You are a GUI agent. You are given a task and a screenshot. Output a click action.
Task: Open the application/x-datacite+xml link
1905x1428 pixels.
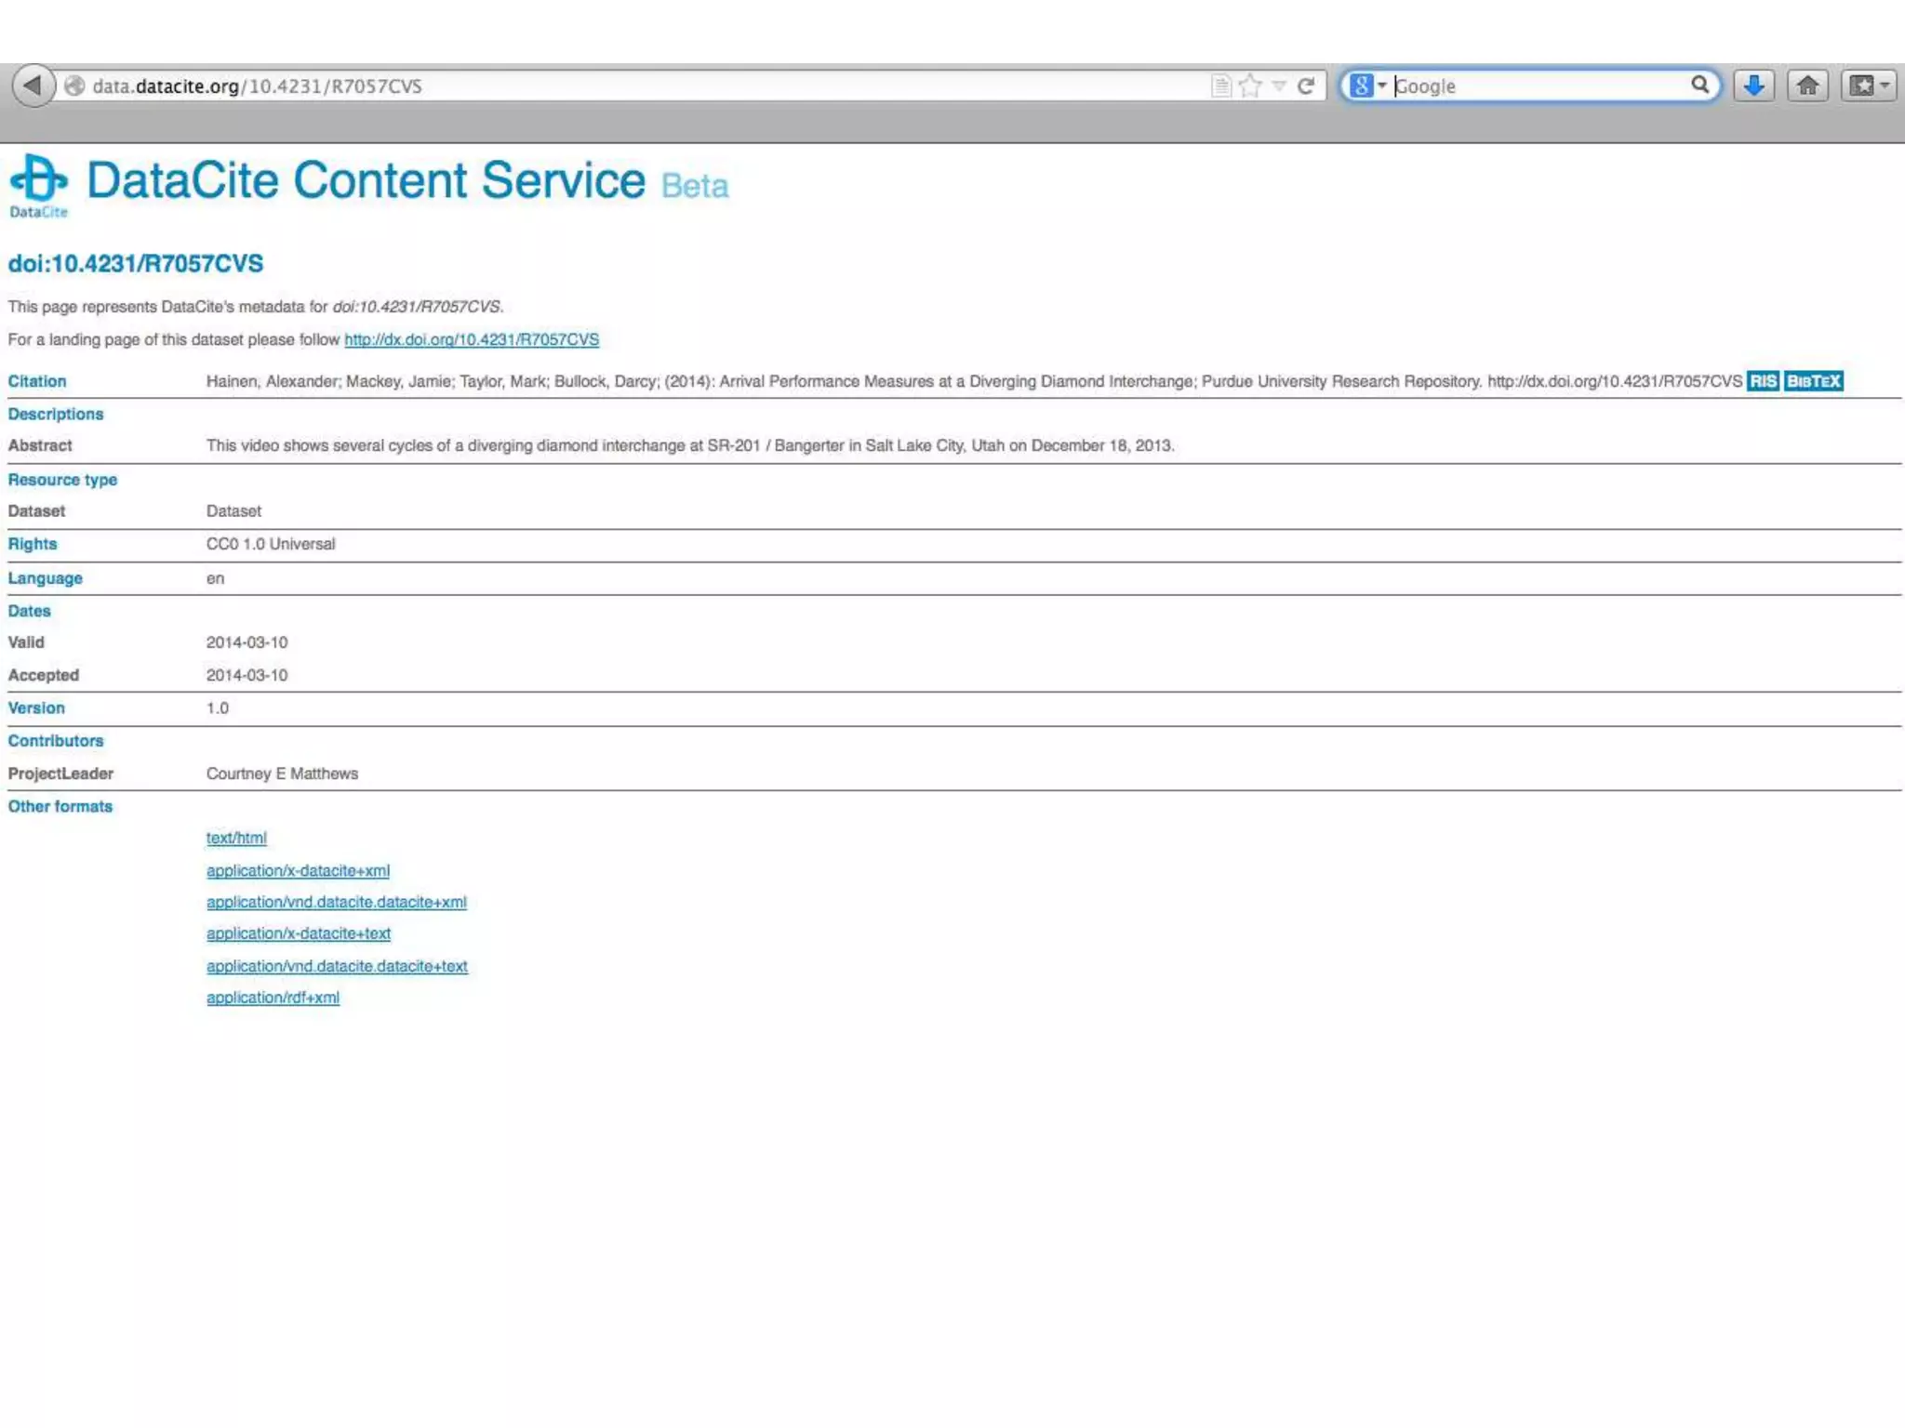pyautogui.click(x=298, y=870)
